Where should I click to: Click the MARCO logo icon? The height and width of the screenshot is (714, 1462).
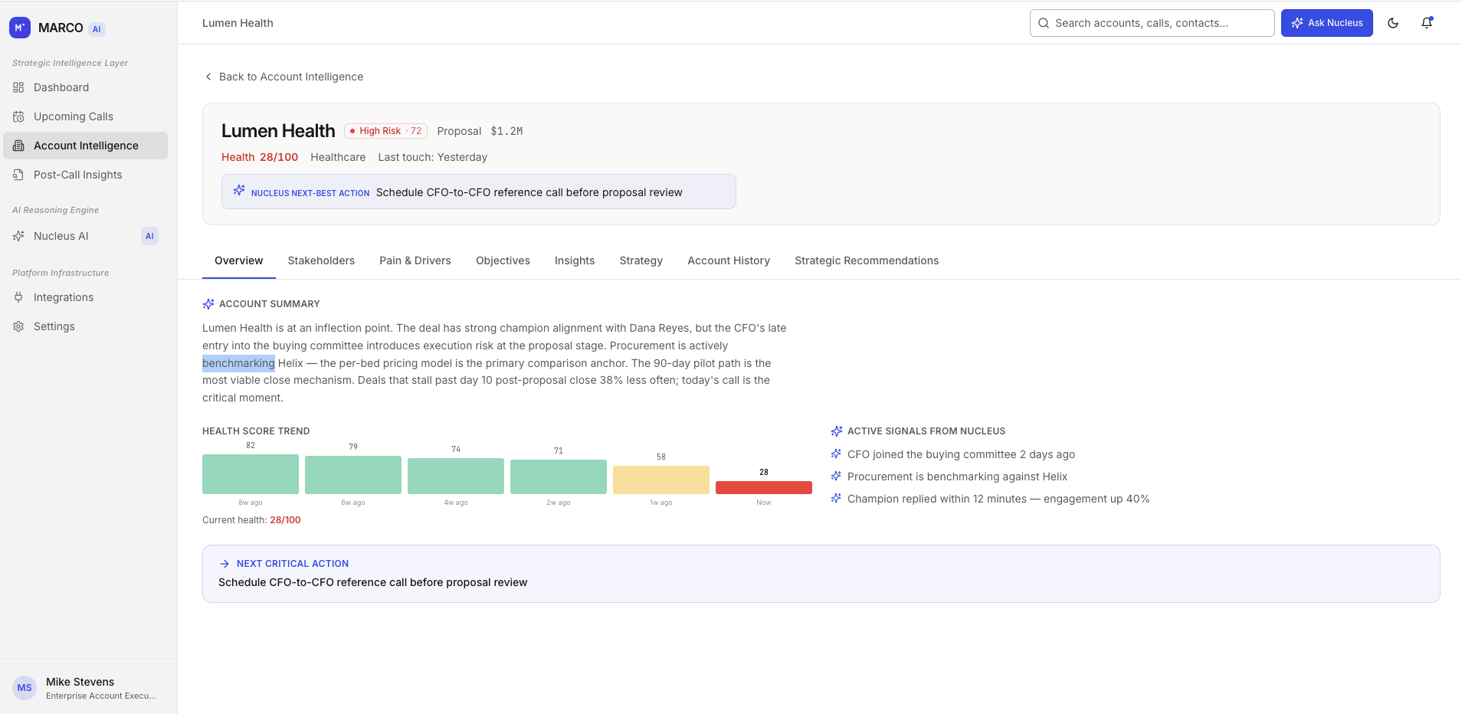[20, 28]
